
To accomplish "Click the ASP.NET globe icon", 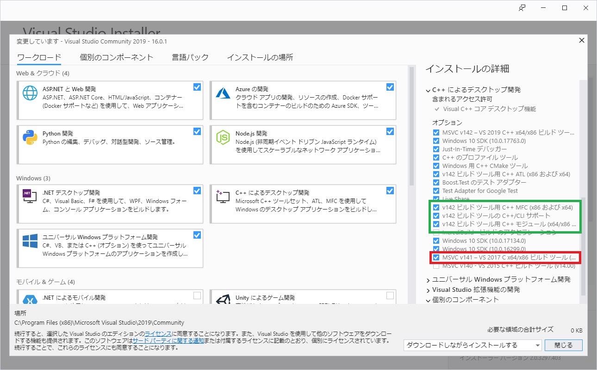I will click(x=30, y=94).
